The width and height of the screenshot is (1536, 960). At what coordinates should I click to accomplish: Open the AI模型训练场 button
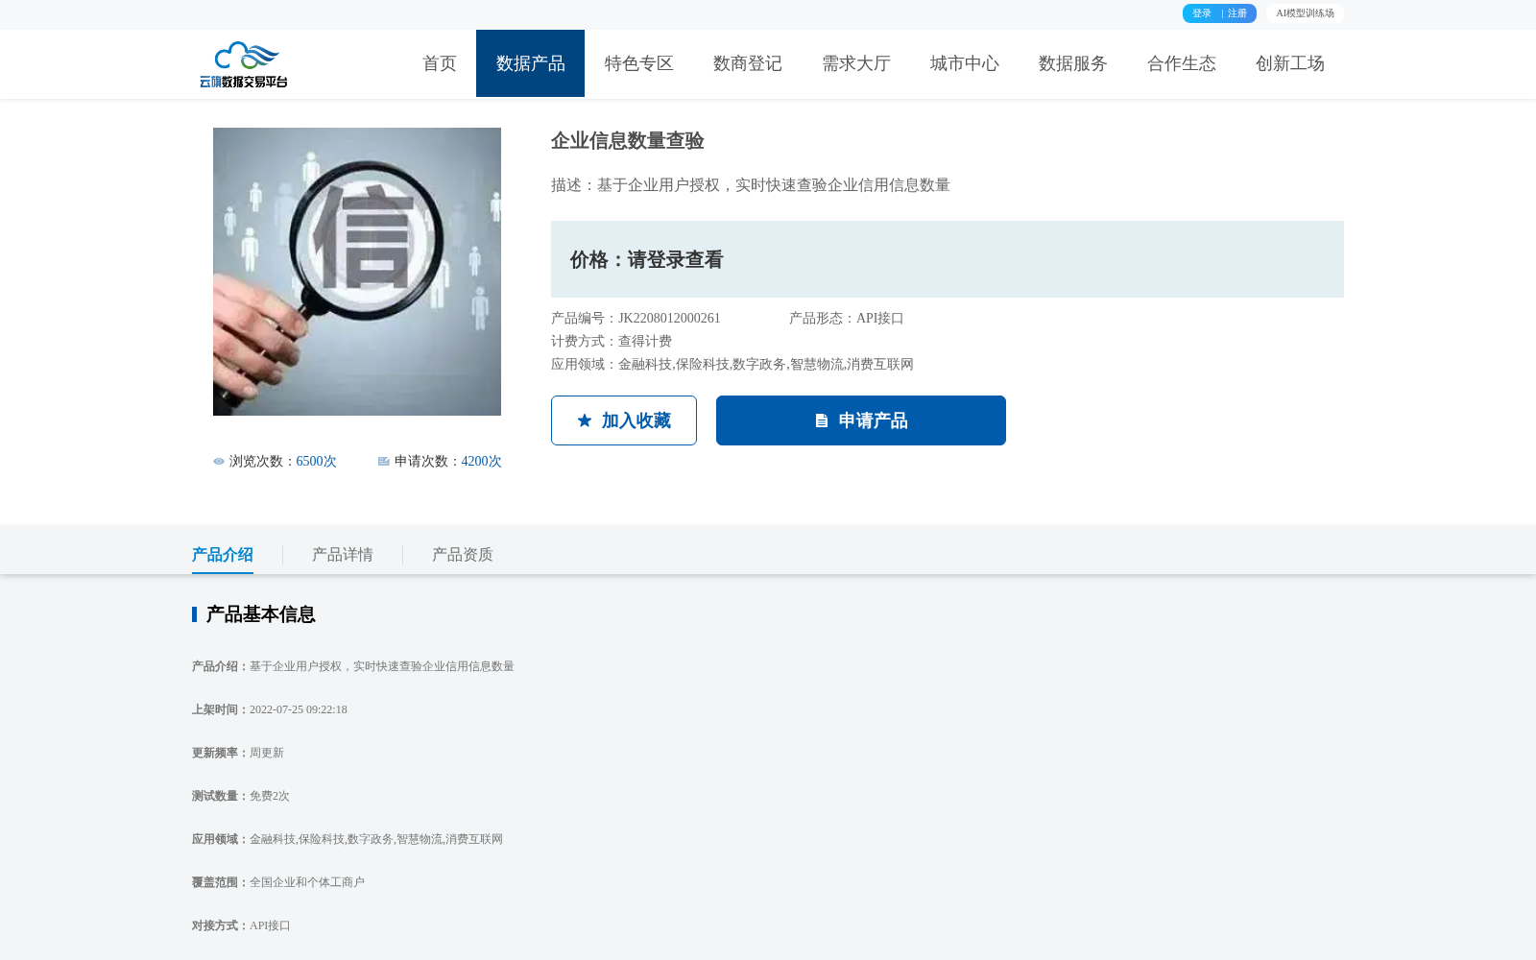coord(1305,13)
